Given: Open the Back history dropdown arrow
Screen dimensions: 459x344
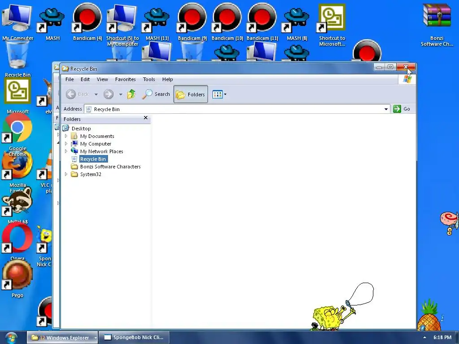Looking at the screenshot, I should click(96, 95).
